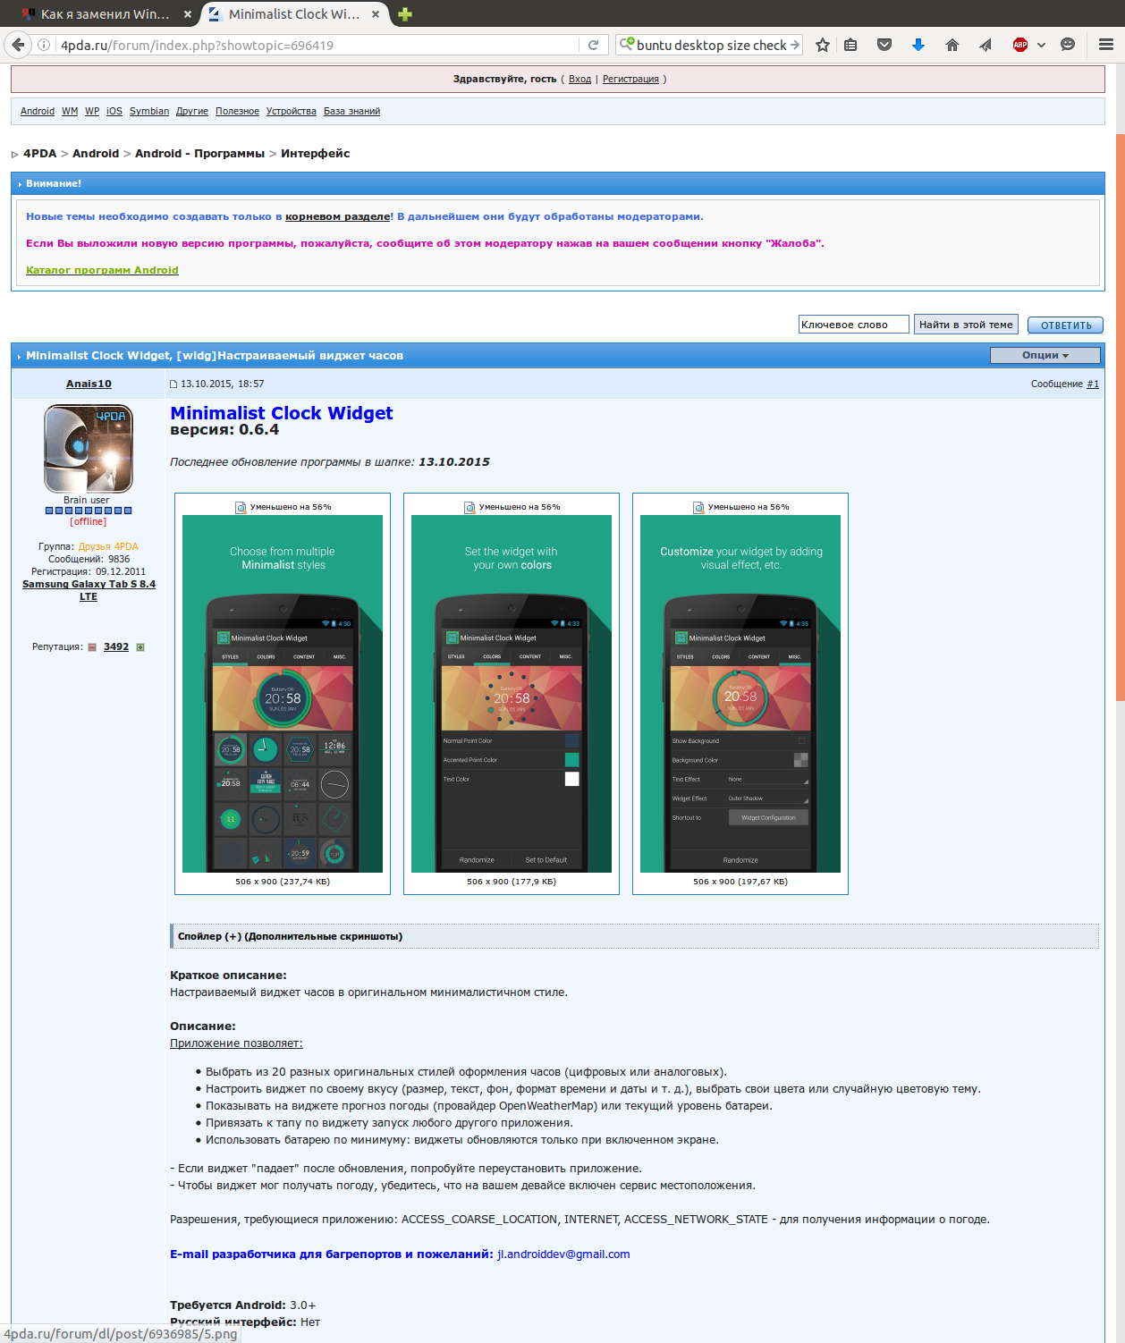
Task: Open Интерфейс breadcrumb link
Action: click(x=315, y=154)
